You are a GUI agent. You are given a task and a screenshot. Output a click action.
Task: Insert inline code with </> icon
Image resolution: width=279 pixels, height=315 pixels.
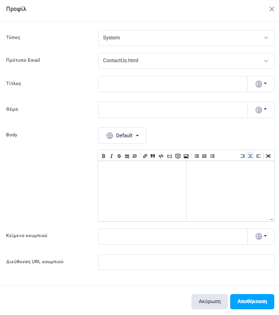click(161, 156)
